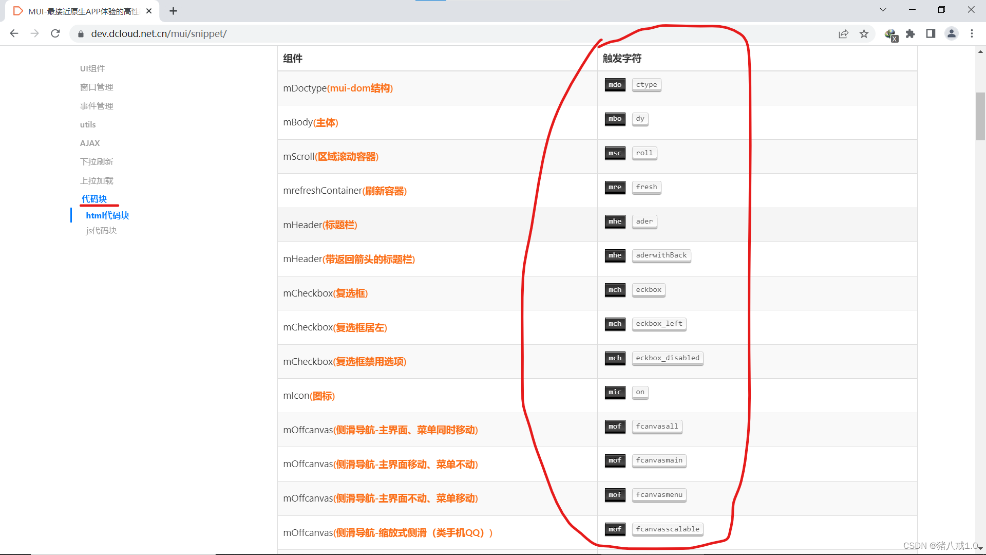The height and width of the screenshot is (555, 986).
Task: Click the page vertical scrollbar thumb
Action: tap(980, 116)
